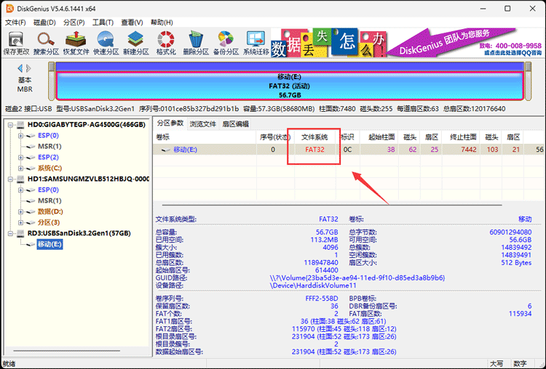Click the FAT32 cell in the partition row

[314, 150]
